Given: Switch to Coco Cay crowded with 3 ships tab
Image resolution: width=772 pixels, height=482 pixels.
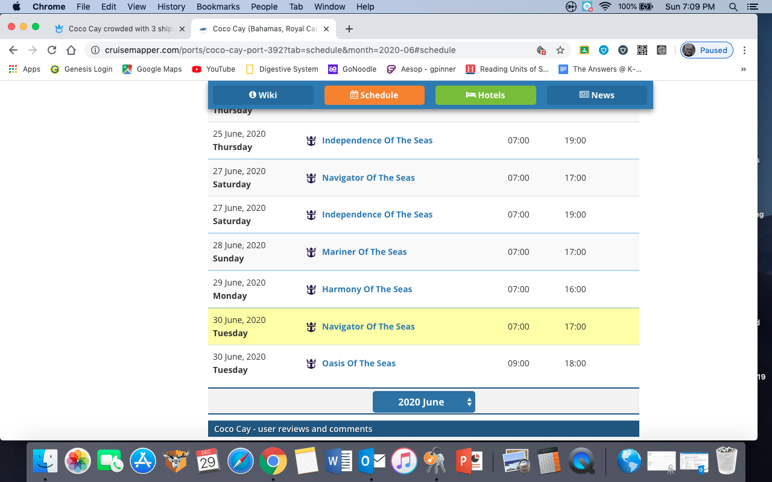Looking at the screenshot, I should click(119, 28).
